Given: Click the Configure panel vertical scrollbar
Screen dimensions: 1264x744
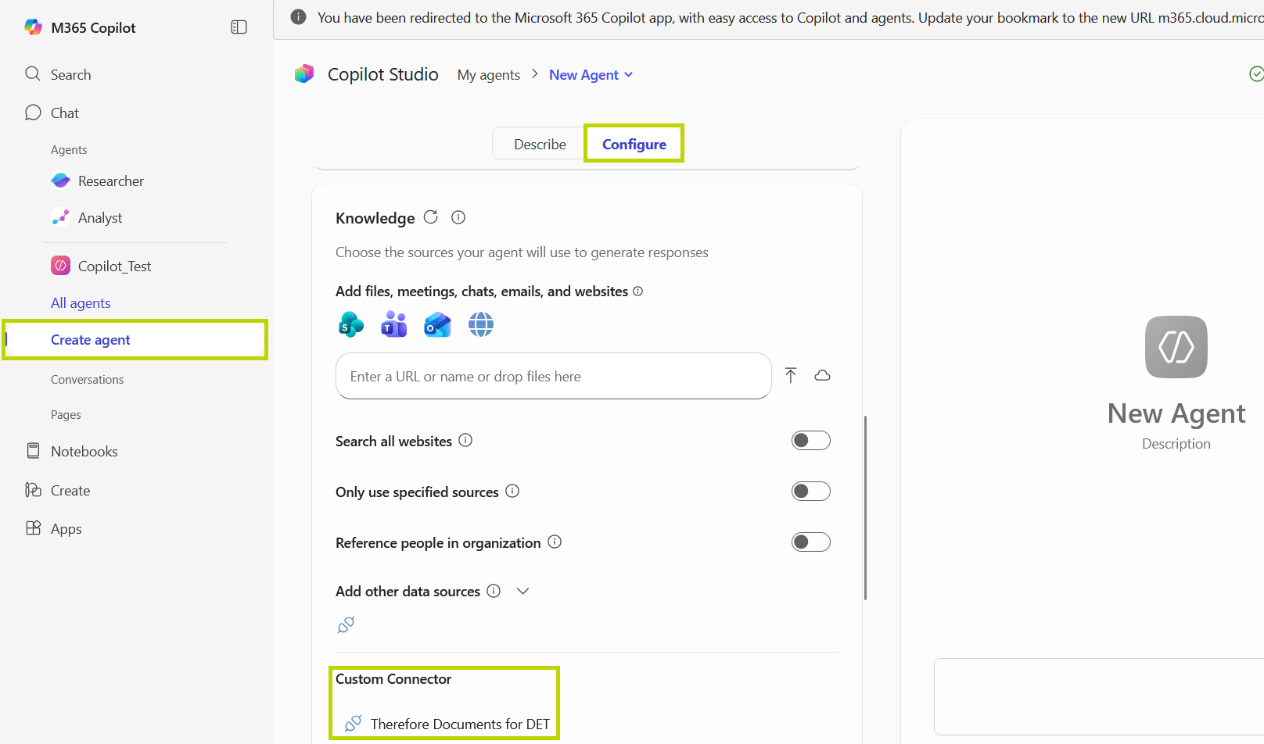Looking at the screenshot, I should 865,508.
